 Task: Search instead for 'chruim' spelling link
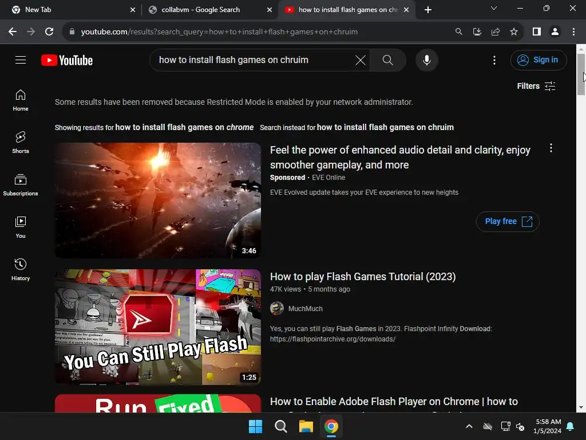coord(385,127)
